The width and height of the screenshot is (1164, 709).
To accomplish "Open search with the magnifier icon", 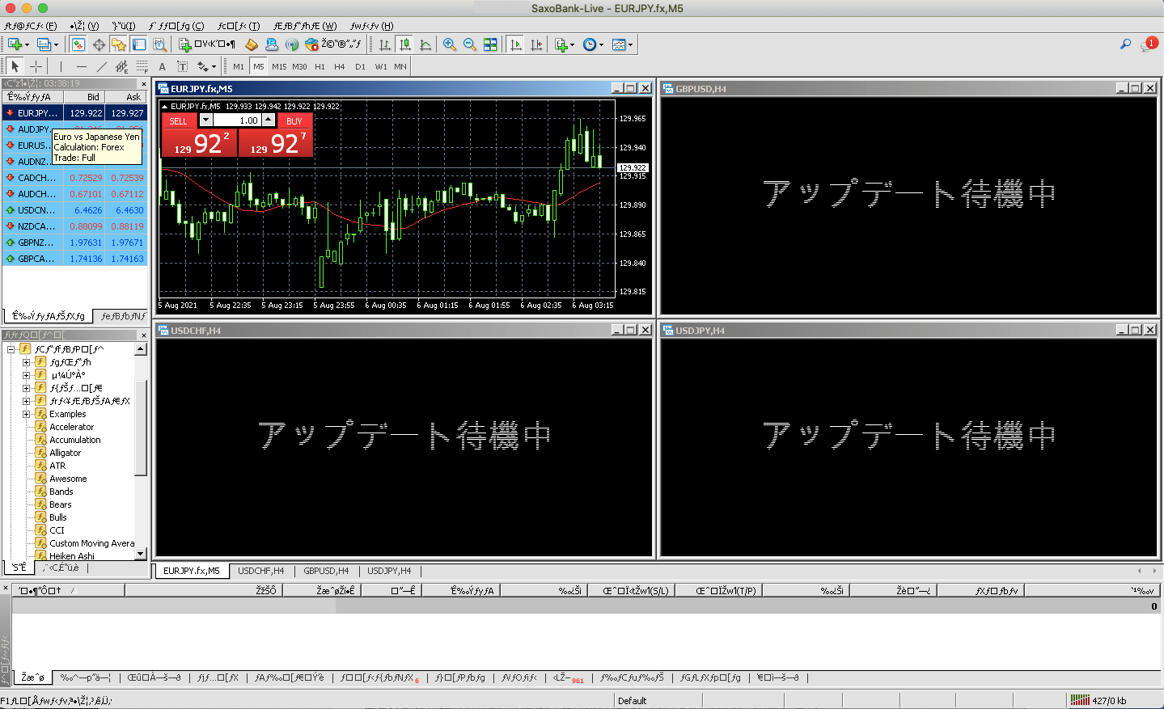I will click(x=1125, y=44).
